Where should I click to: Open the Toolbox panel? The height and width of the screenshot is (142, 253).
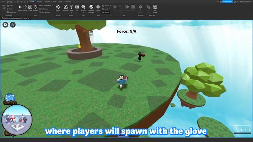pyautogui.click(x=66, y=8)
